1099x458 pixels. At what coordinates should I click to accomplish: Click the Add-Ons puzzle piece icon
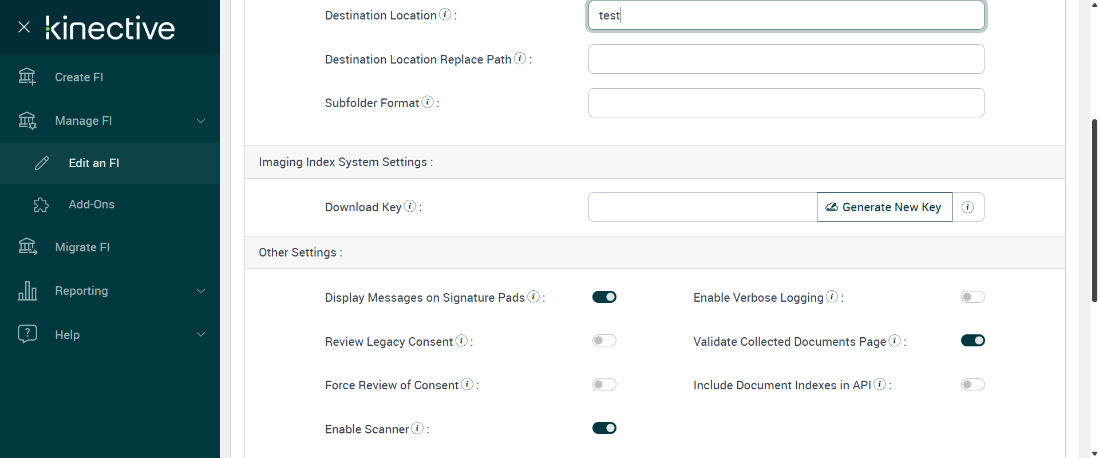[41, 204]
